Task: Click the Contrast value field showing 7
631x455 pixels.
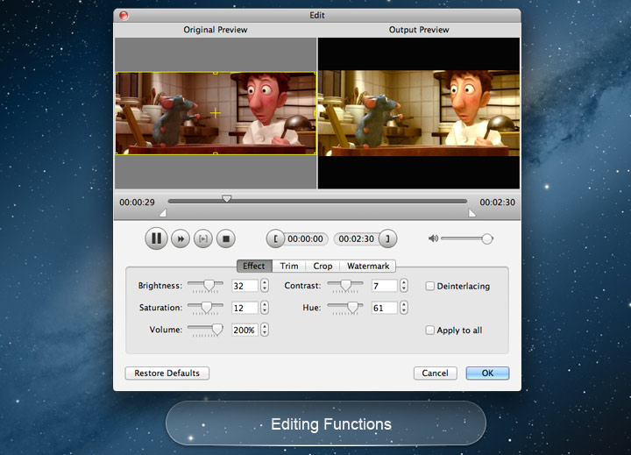Action: click(x=385, y=286)
